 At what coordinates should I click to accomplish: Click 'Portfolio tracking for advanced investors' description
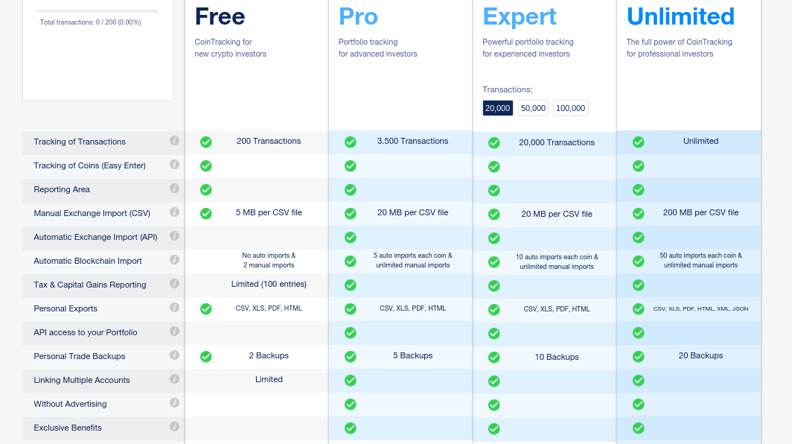tap(378, 48)
